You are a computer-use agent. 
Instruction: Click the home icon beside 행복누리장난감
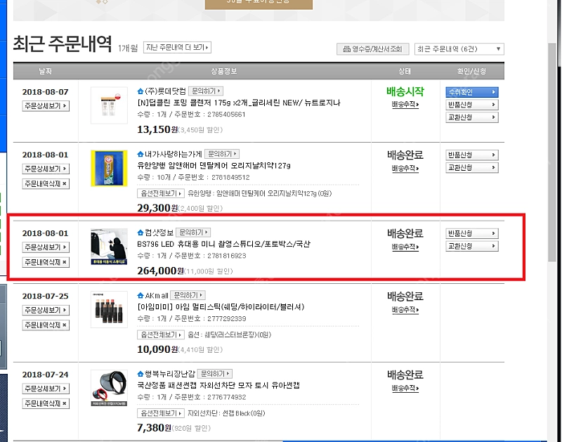(140, 374)
